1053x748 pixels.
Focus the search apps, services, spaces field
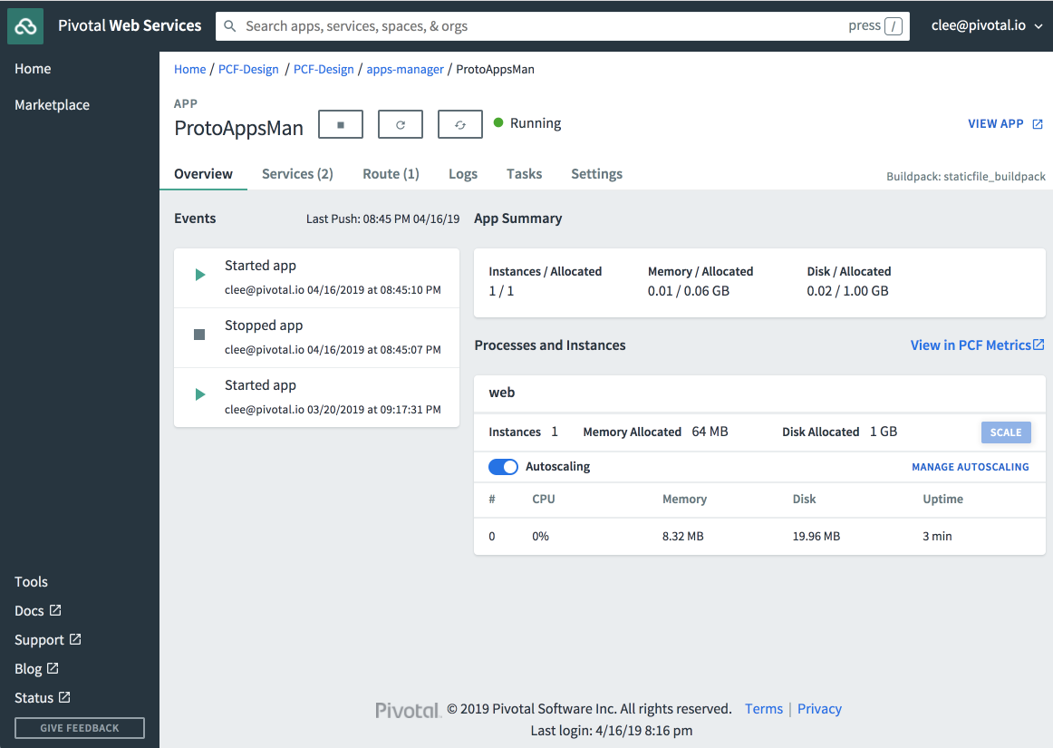click(563, 26)
